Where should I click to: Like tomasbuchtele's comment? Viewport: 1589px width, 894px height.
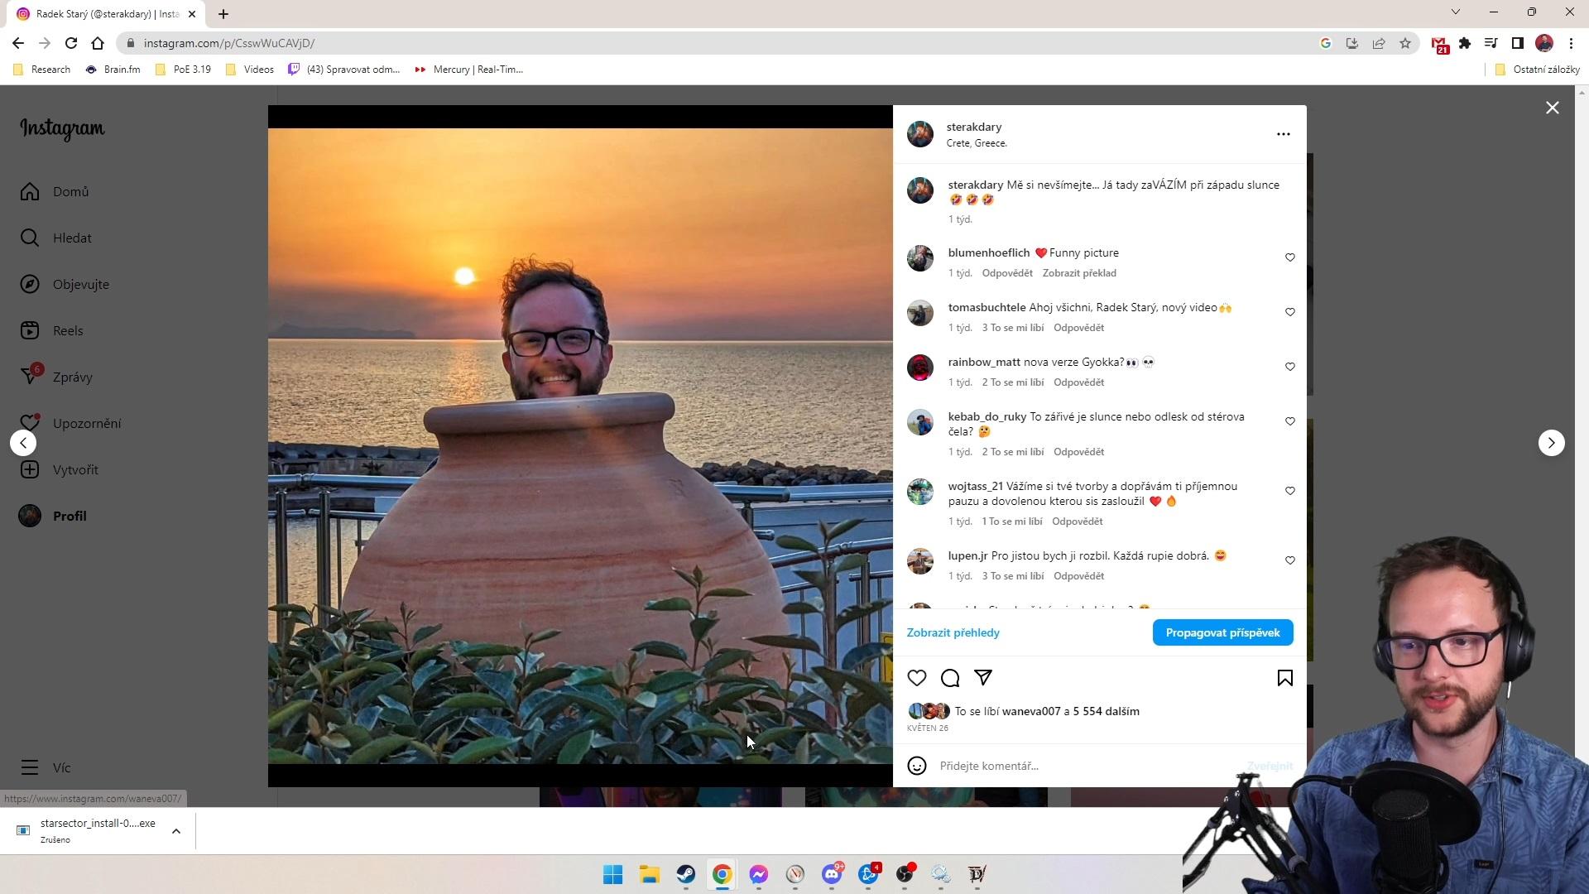coord(1289,312)
